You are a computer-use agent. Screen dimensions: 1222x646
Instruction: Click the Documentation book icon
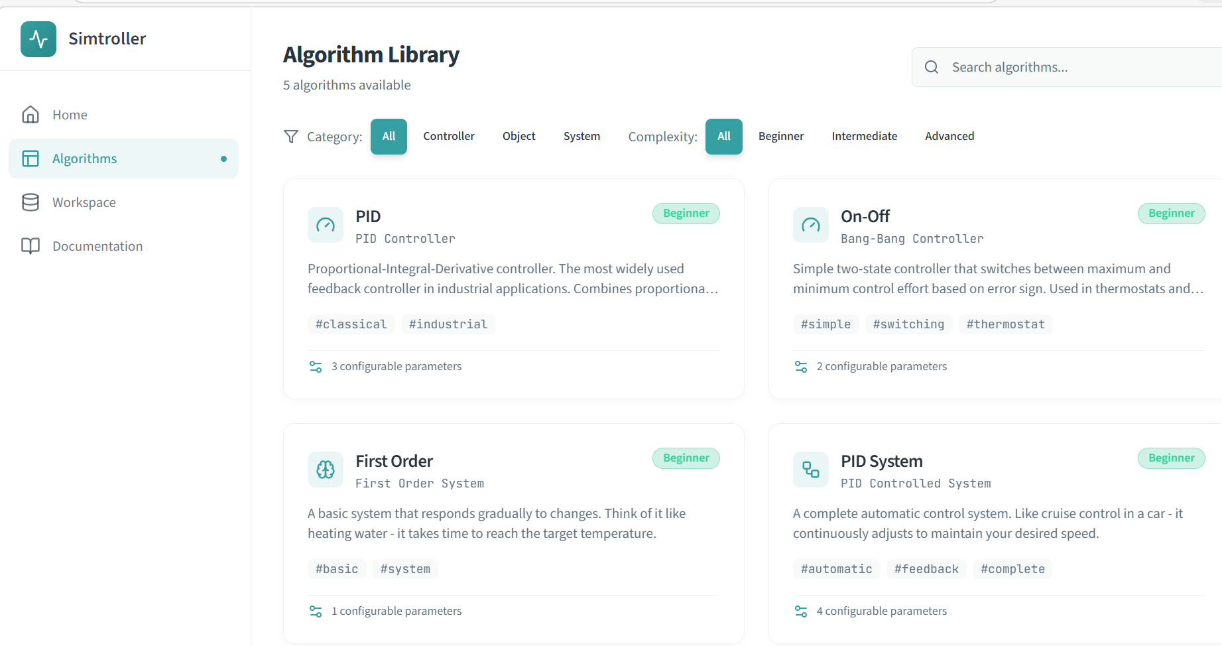click(x=31, y=246)
